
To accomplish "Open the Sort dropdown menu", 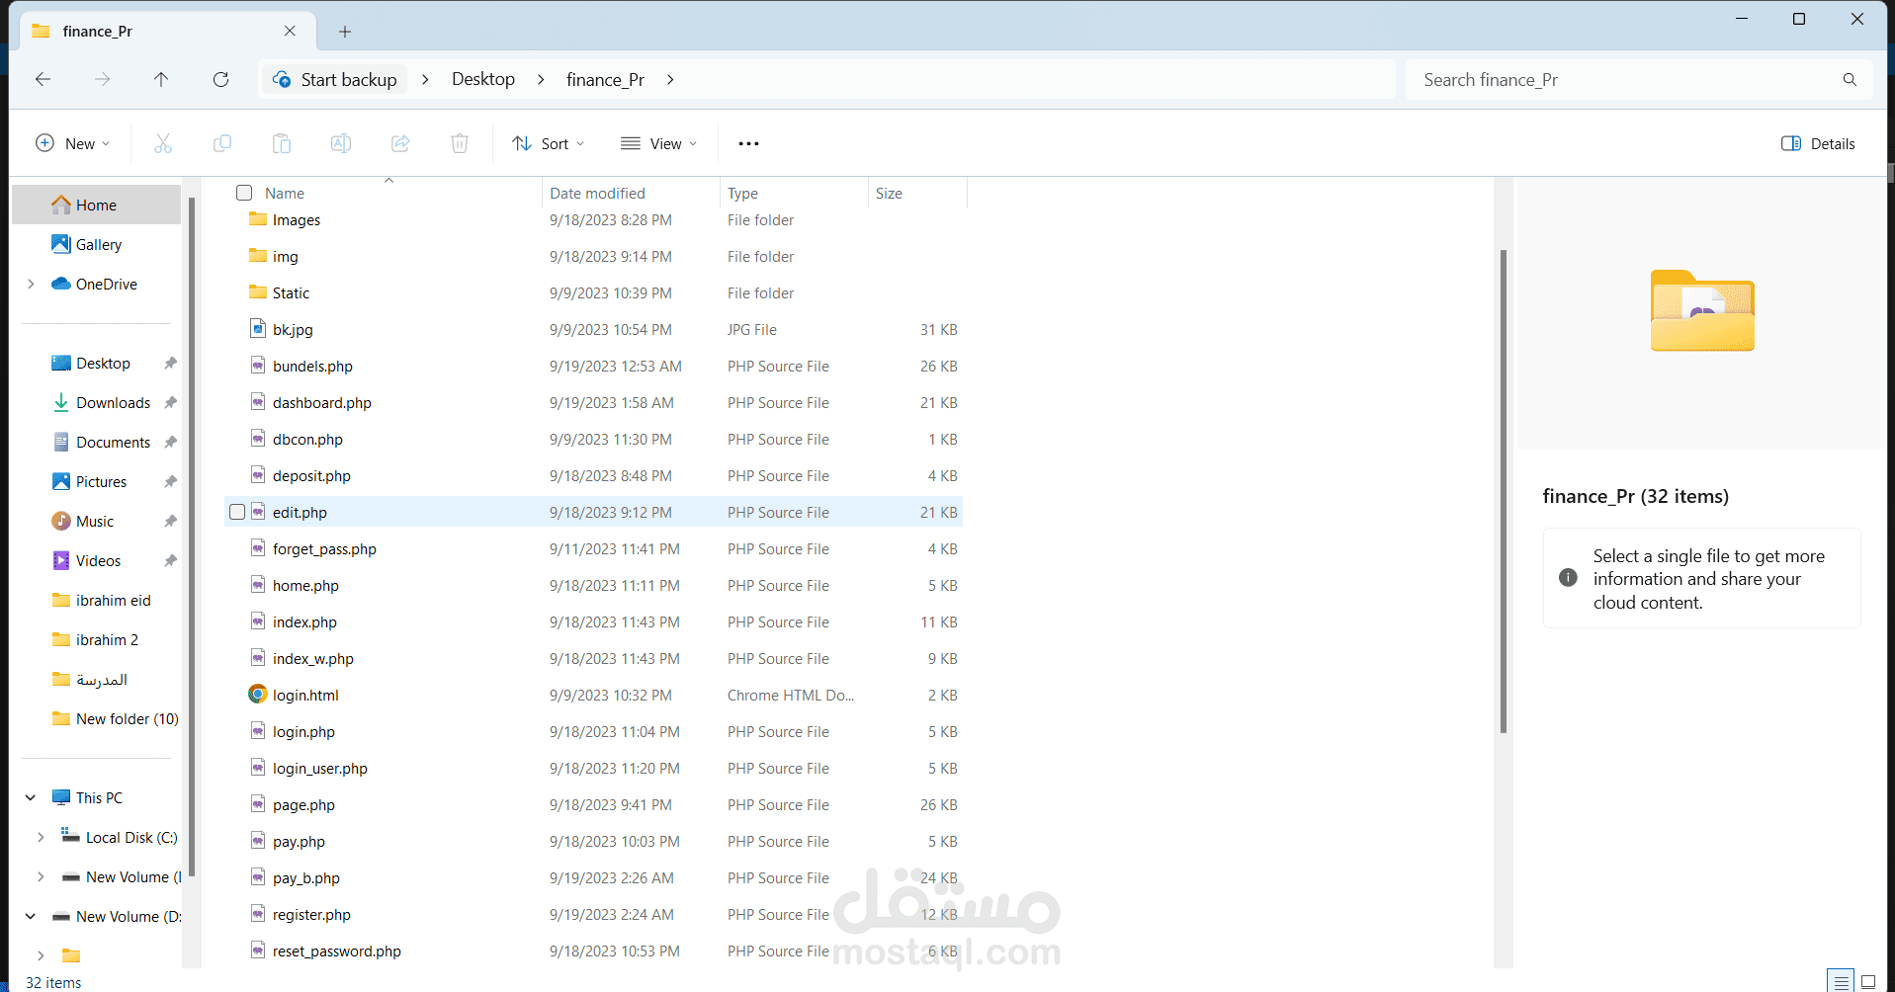I will click(549, 144).
